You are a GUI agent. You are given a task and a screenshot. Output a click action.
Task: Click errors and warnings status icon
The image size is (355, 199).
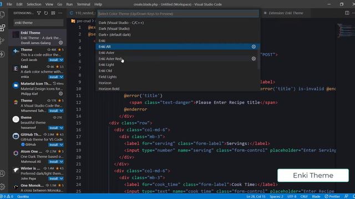click(7, 197)
